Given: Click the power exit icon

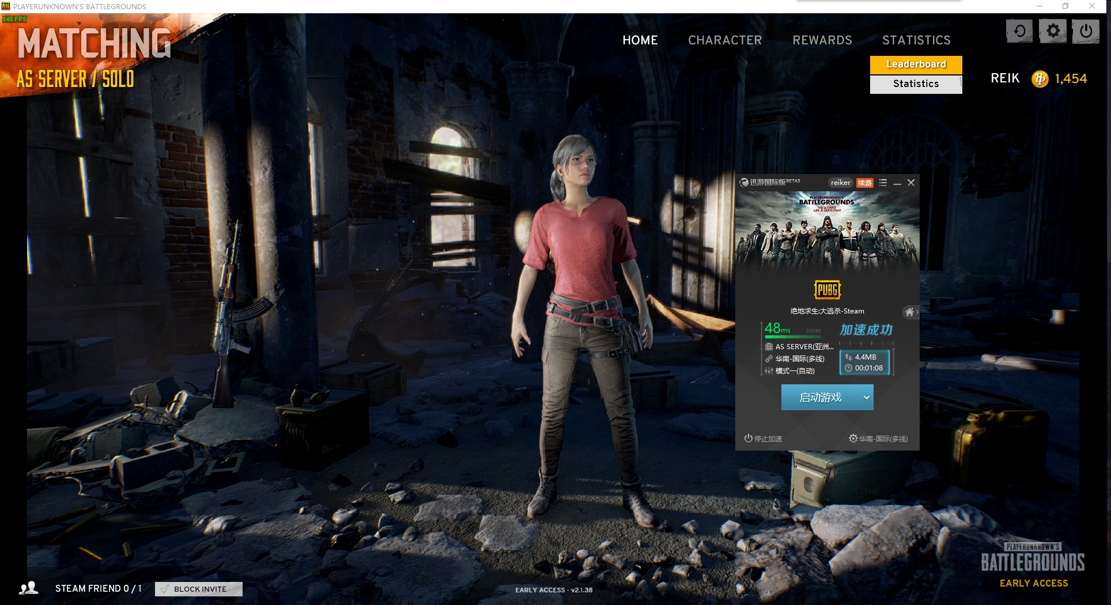Looking at the screenshot, I should click(1086, 31).
